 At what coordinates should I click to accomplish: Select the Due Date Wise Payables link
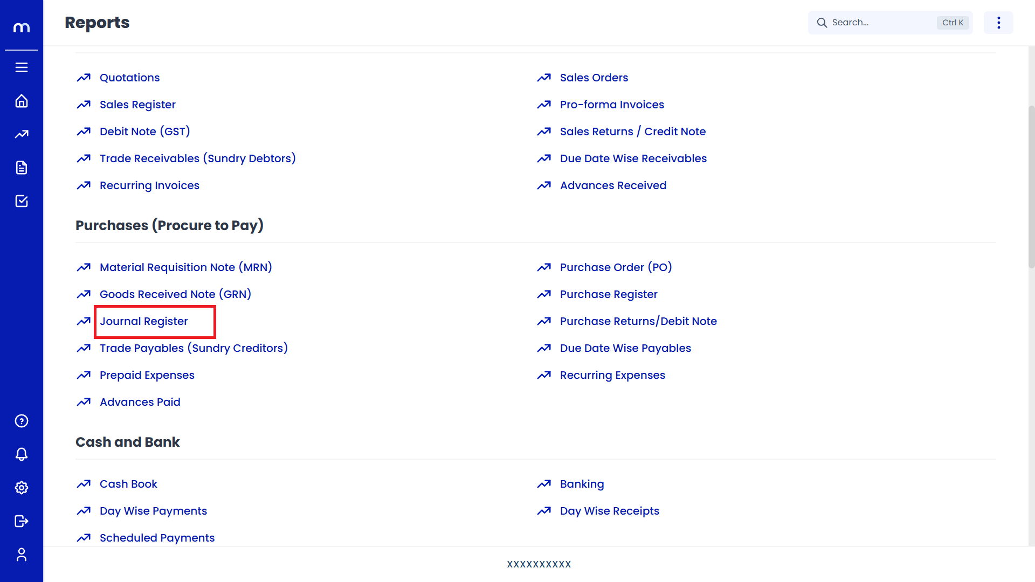[625, 348]
